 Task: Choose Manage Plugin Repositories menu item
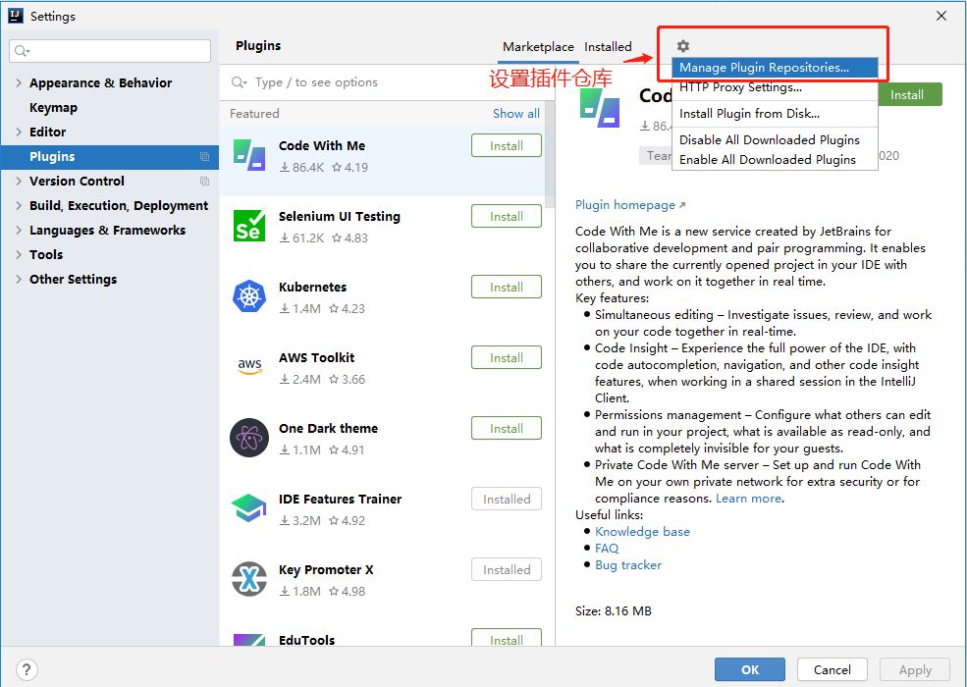(x=775, y=67)
